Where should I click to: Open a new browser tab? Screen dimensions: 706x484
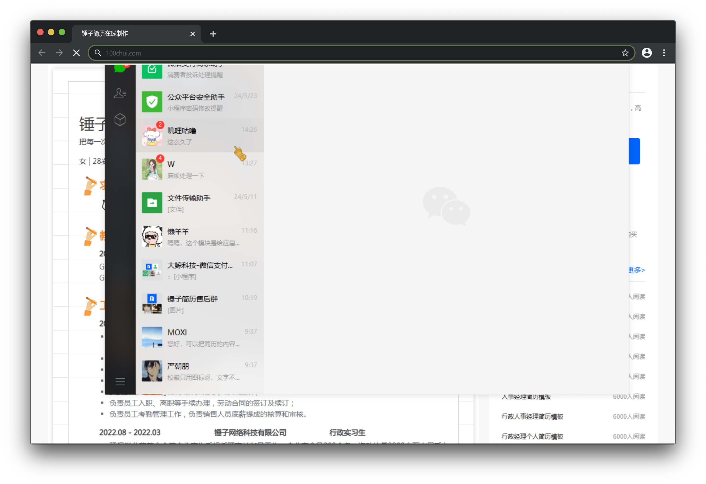(x=213, y=34)
